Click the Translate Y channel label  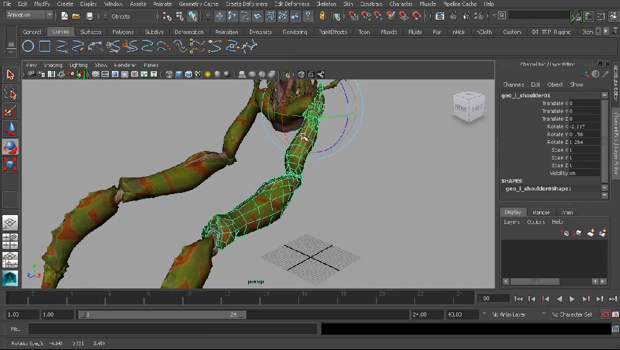pos(555,111)
